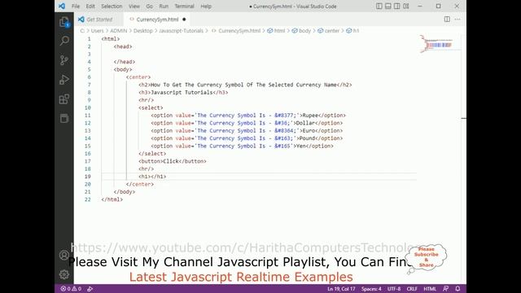The image size is (521, 293).
Task: Open the Extensions view
Action: coord(64,99)
